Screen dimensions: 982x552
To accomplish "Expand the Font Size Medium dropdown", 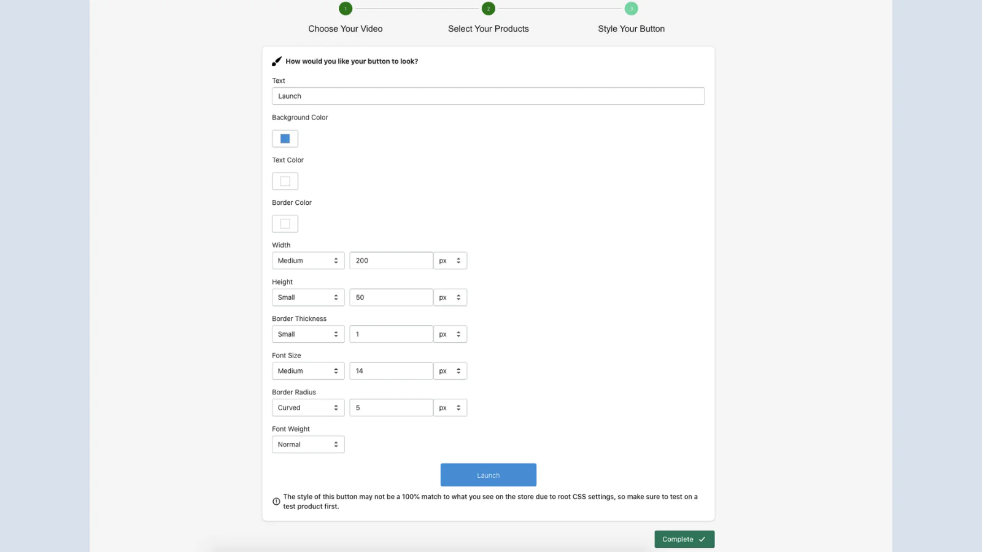I will coord(307,371).
